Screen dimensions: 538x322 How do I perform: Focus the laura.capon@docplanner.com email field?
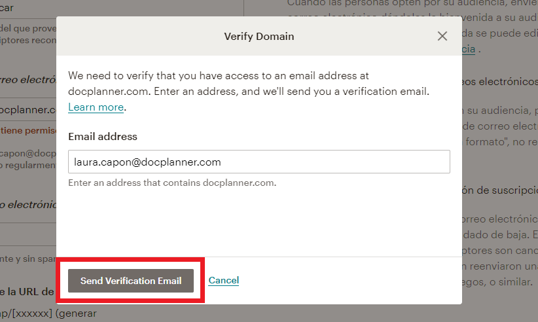(259, 162)
